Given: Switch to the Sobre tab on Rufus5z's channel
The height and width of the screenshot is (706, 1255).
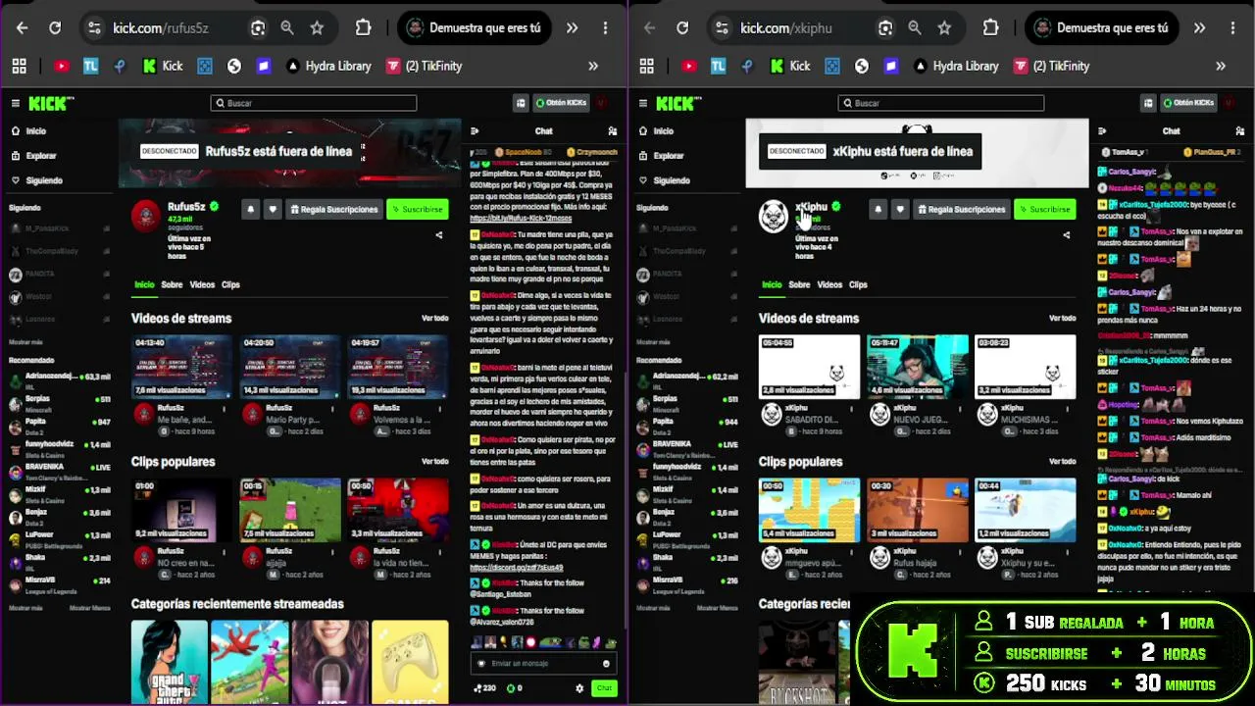Looking at the screenshot, I should [172, 284].
